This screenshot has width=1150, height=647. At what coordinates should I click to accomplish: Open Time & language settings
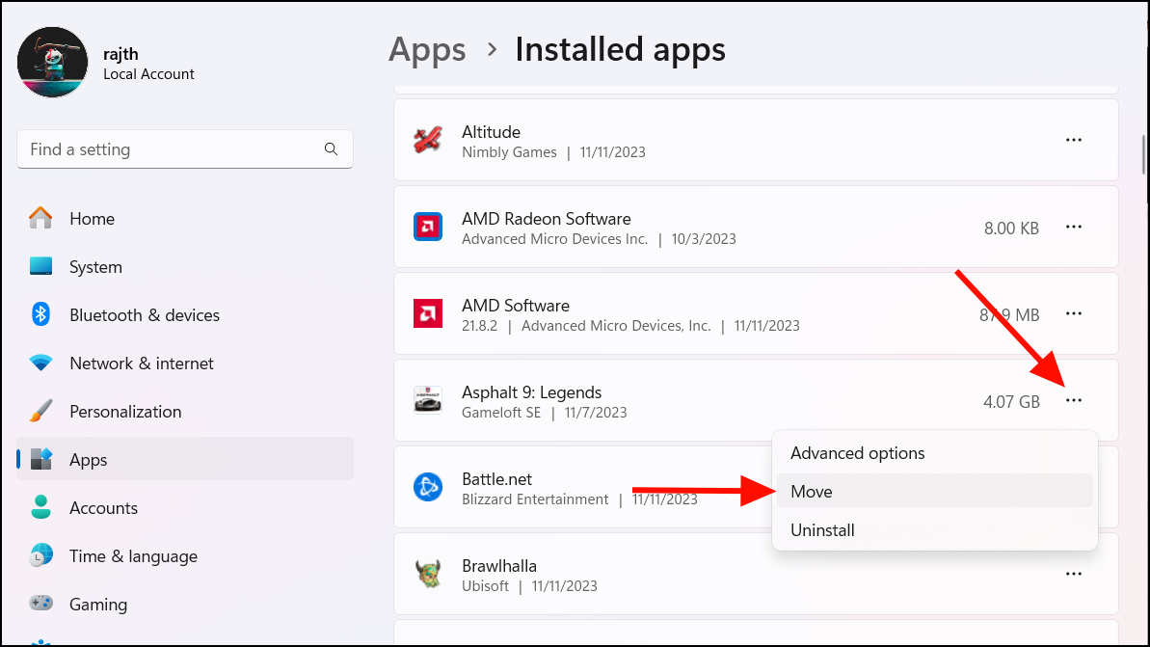point(185,556)
